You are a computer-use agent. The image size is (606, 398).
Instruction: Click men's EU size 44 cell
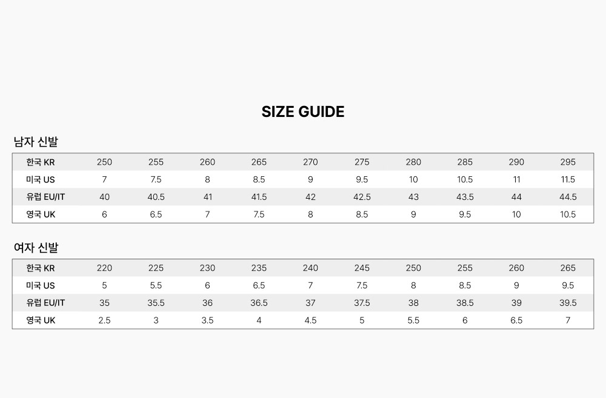(x=516, y=197)
